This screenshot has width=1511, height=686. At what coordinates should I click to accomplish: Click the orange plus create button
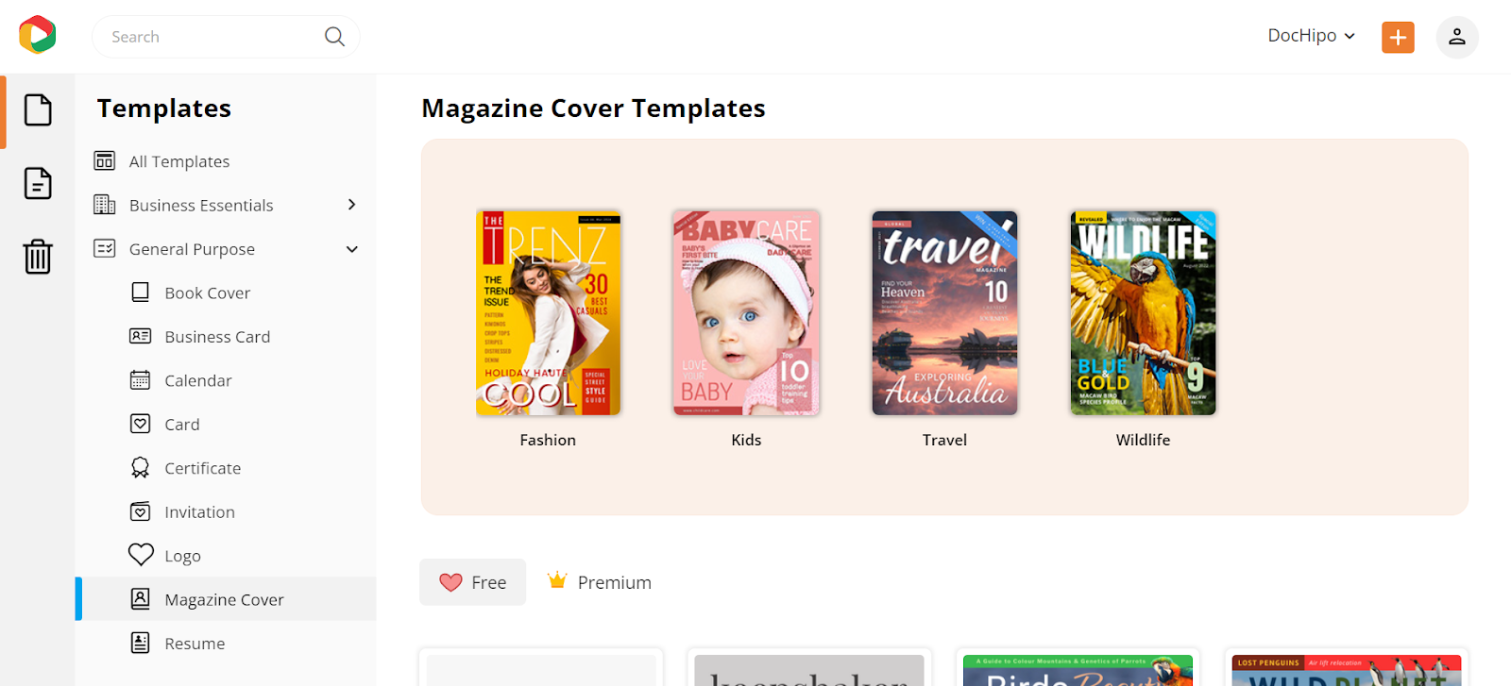tap(1398, 37)
